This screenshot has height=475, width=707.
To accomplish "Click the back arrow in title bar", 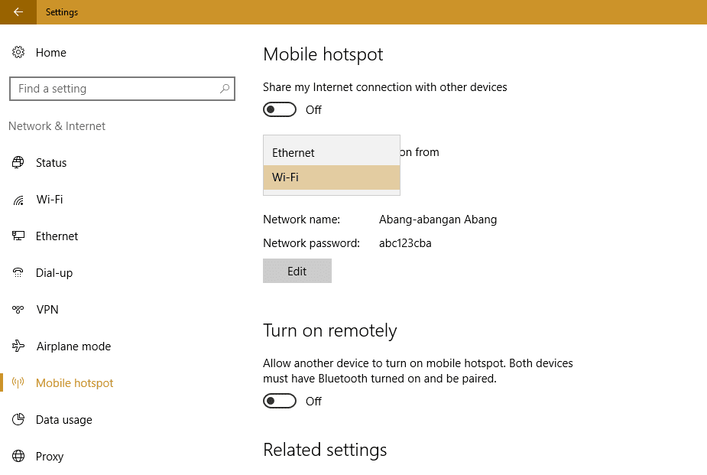I will click(x=18, y=12).
